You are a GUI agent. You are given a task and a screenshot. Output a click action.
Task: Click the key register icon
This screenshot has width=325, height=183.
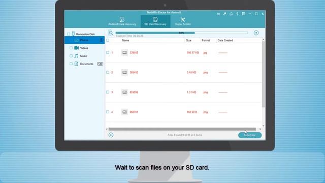coord(224,14)
